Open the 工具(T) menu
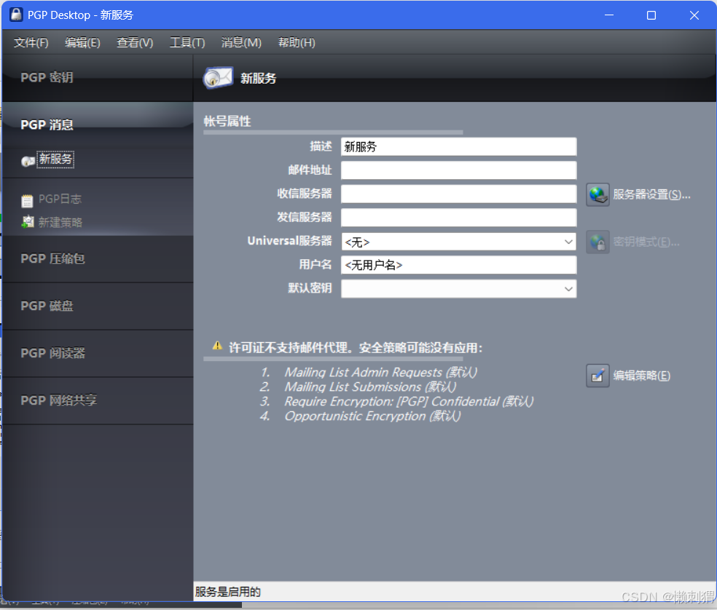 187,42
